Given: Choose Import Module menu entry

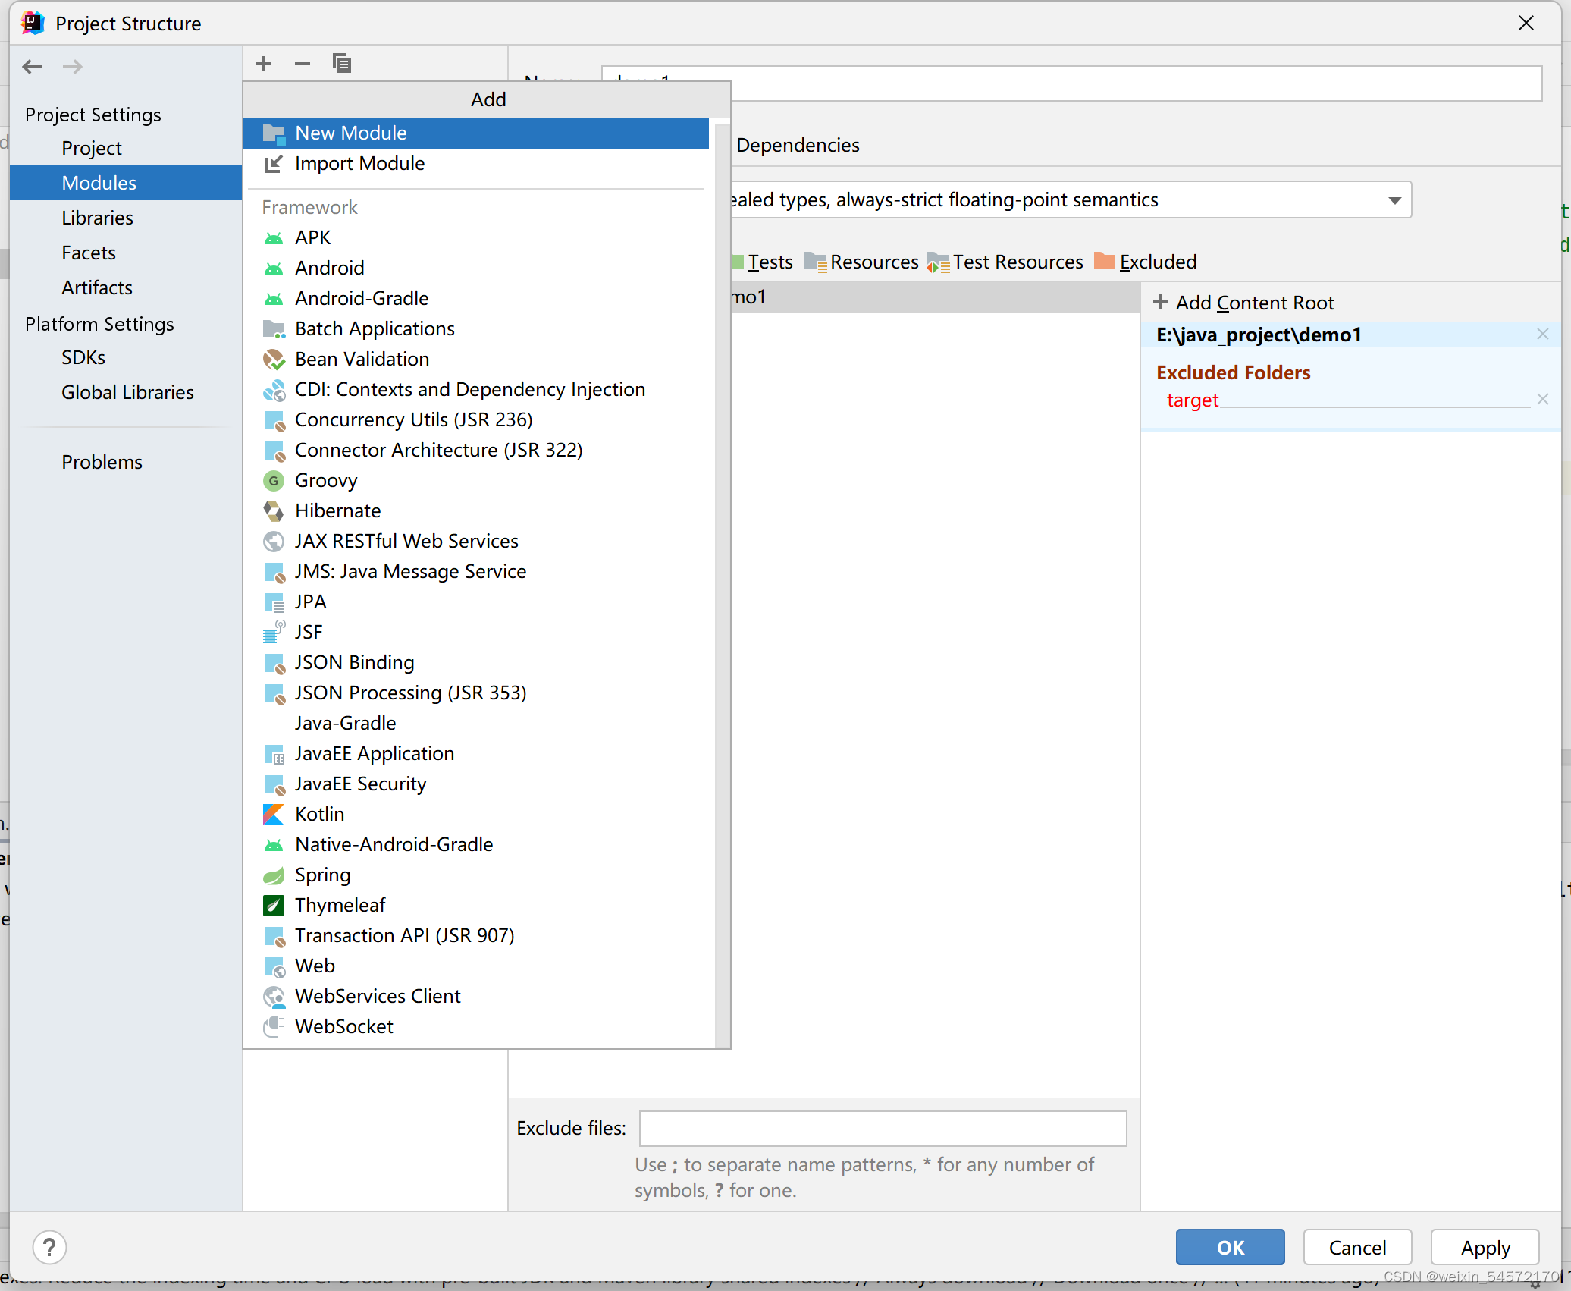Looking at the screenshot, I should click(359, 164).
